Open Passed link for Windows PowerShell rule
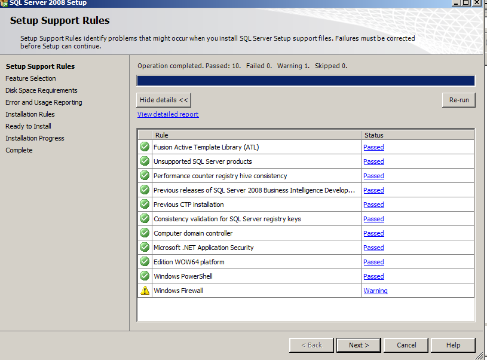Viewport: 487px width, 360px height. (373, 276)
